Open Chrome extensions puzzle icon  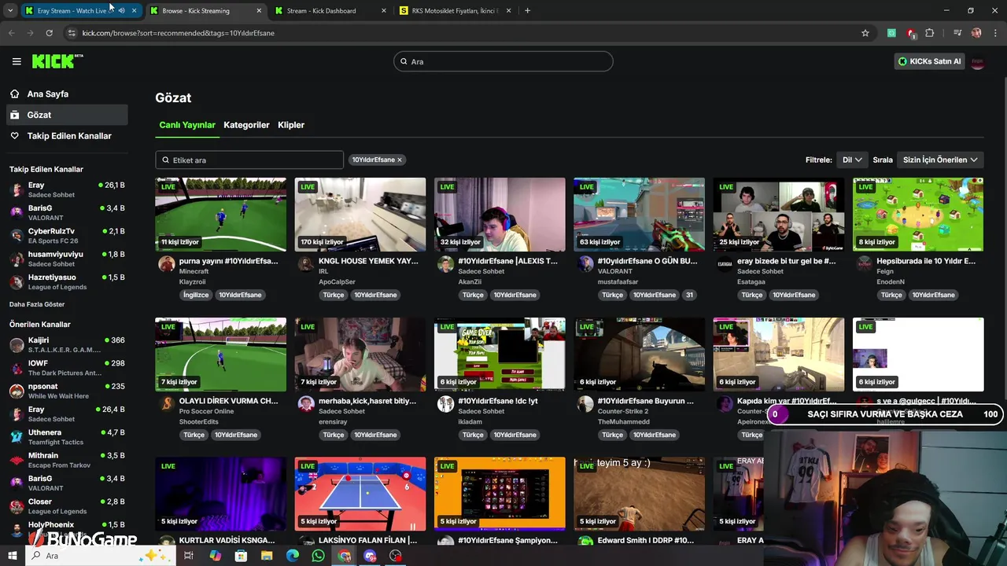pos(930,33)
